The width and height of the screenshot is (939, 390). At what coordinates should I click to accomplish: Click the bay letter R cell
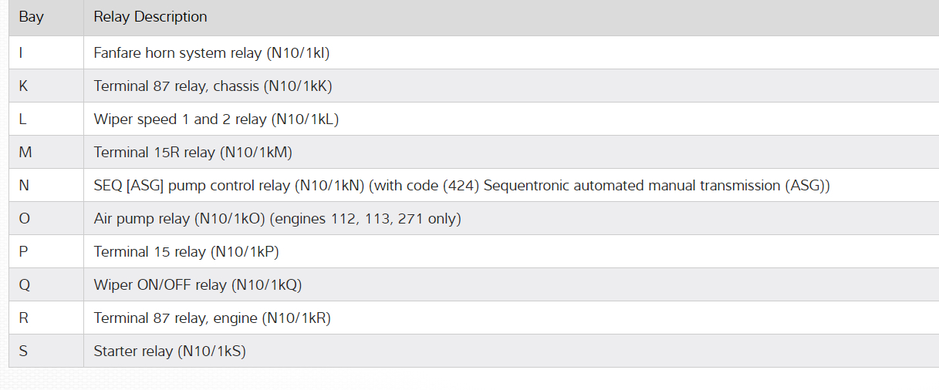coord(23,318)
